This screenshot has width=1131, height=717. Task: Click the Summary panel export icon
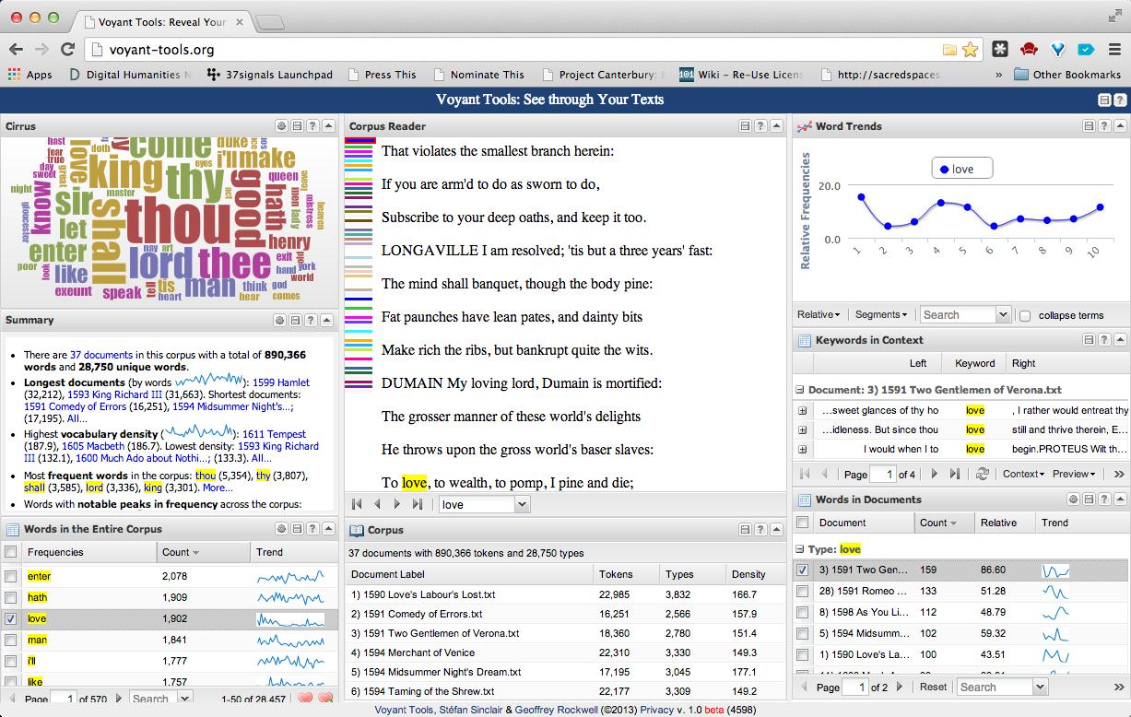(296, 321)
